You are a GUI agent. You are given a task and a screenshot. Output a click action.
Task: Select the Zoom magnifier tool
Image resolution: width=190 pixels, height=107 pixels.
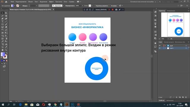(x=6, y=50)
